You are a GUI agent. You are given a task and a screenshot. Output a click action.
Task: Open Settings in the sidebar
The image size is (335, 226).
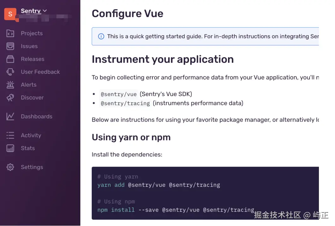[32, 167]
